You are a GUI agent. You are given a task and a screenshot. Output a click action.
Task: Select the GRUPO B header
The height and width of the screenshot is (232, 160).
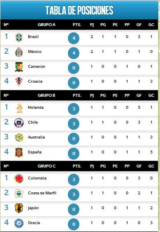pyautogui.click(x=46, y=95)
